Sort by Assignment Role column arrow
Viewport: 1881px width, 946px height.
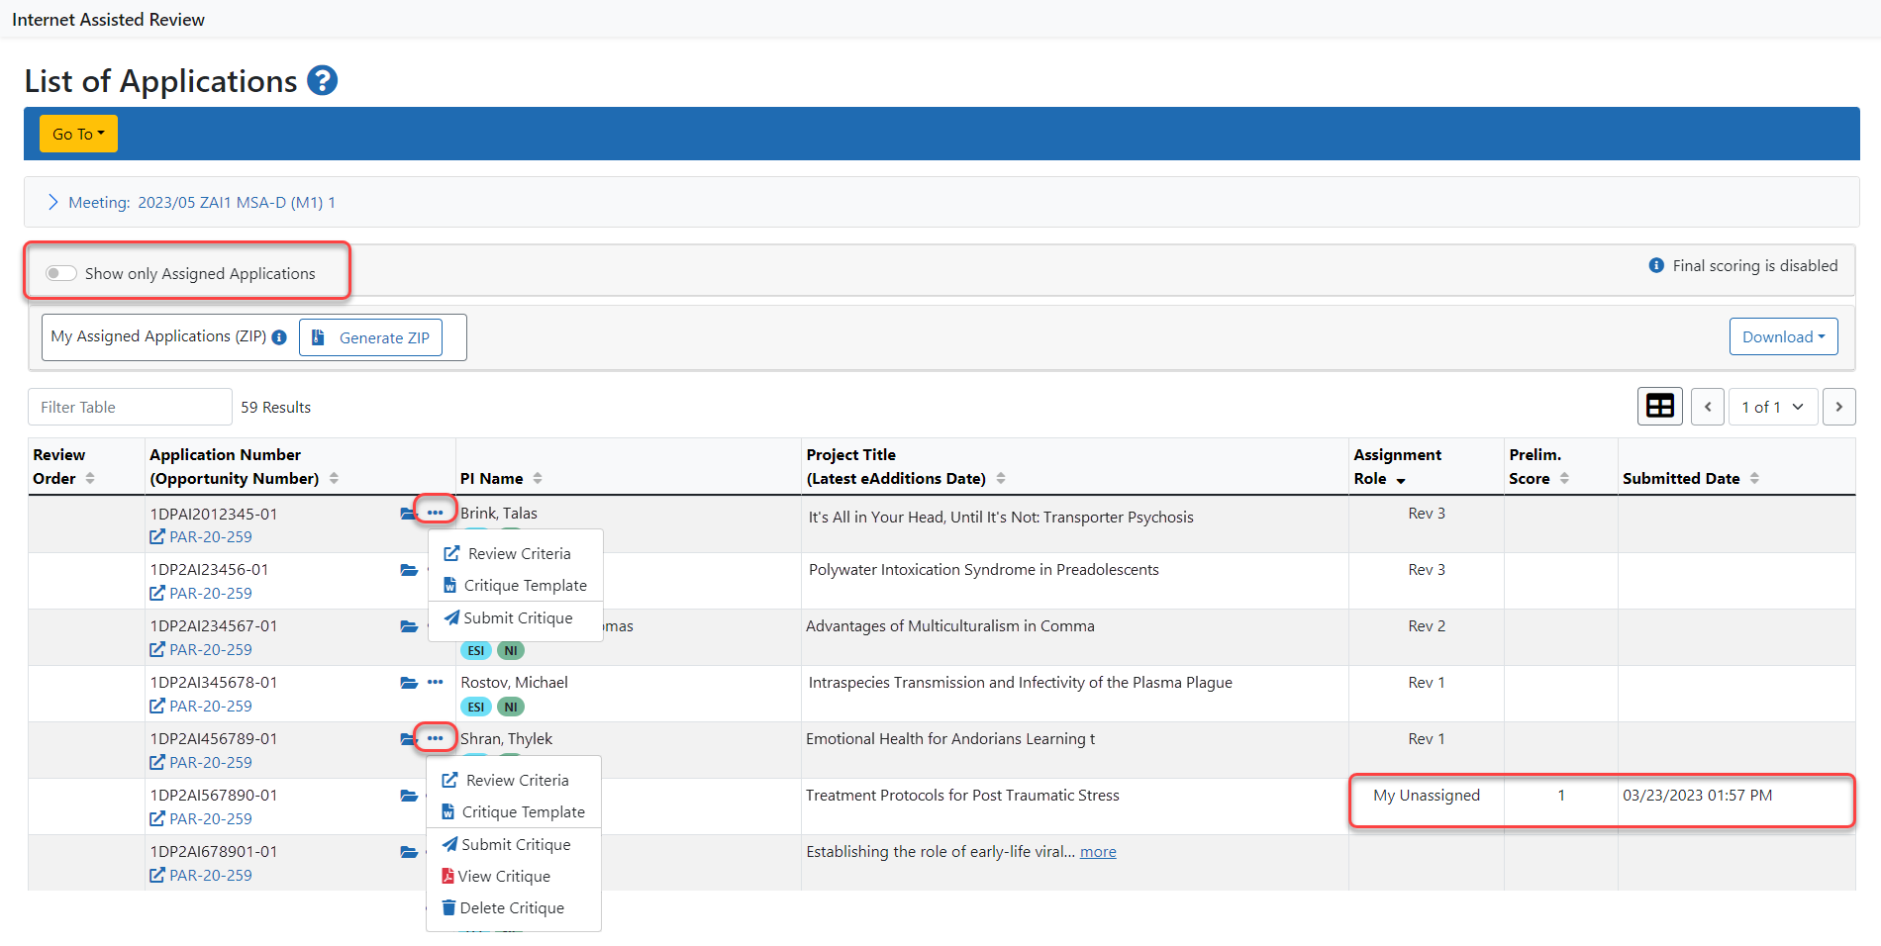[x=1401, y=480]
